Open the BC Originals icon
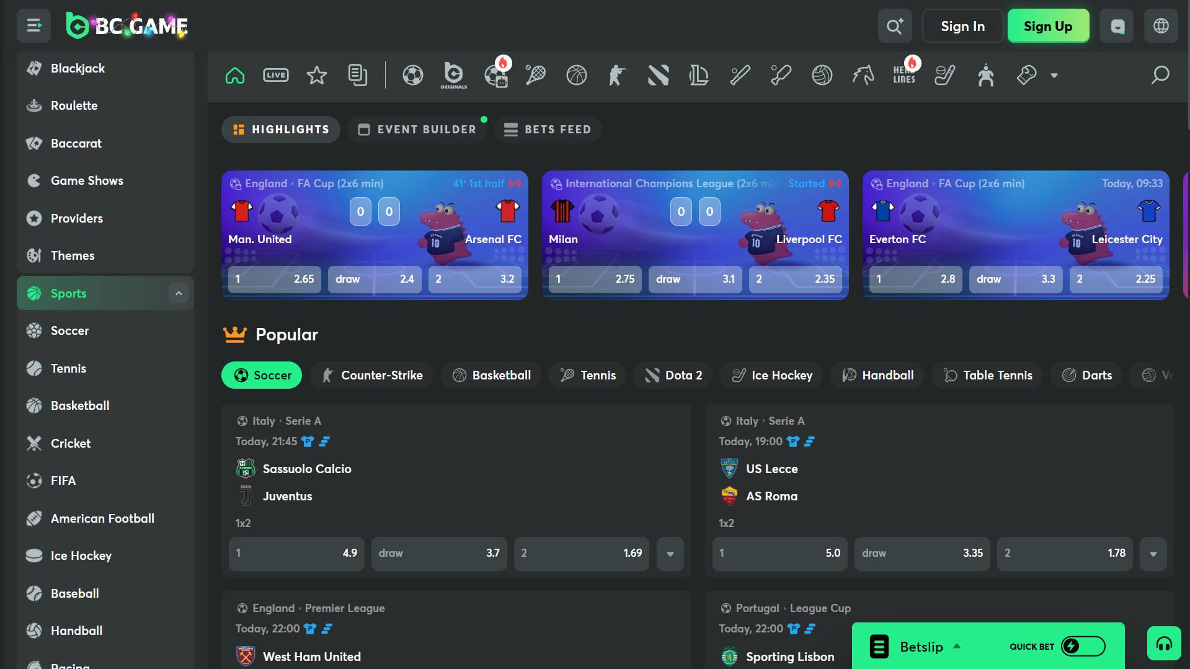Screen dimensions: 1190x669 453,76
